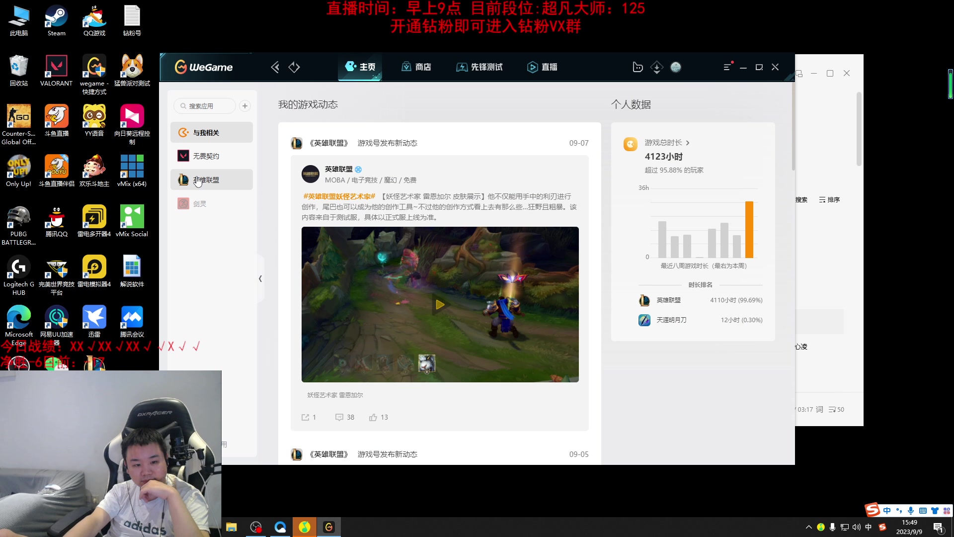Play the 妖怪艺术家 雷恩加尔 video
This screenshot has width=954, height=537.
pyautogui.click(x=440, y=305)
